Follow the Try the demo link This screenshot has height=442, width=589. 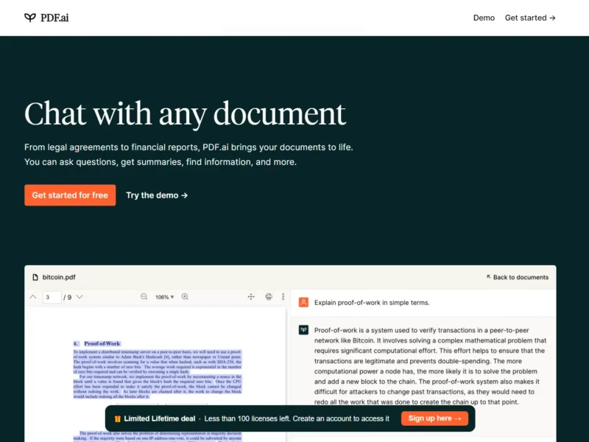(x=157, y=195)
